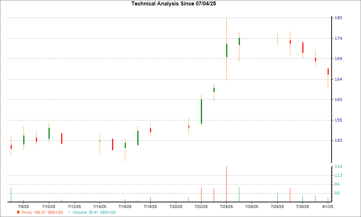Select the 164 price axis label
The image size is (361, 217).
(x=338, y=79)
